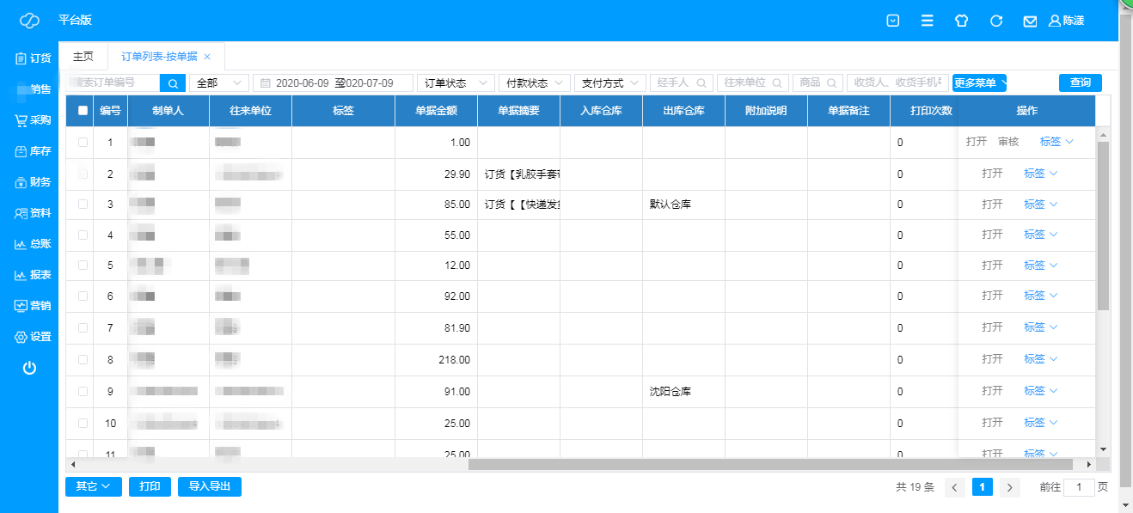
Task: Check the checkbox for row 1
Action: (x=83, y=143)
